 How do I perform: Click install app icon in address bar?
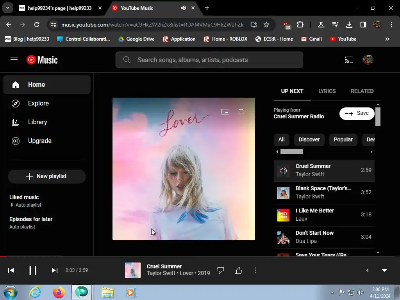point(254,25)
